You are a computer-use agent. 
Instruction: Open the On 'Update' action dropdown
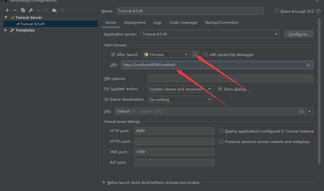tap(180, 89)
